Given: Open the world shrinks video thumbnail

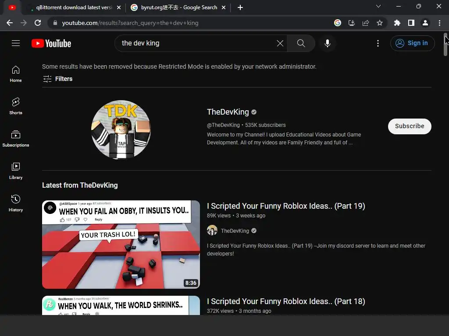Looking at the screenshot, I should click(x=121, y=305).
